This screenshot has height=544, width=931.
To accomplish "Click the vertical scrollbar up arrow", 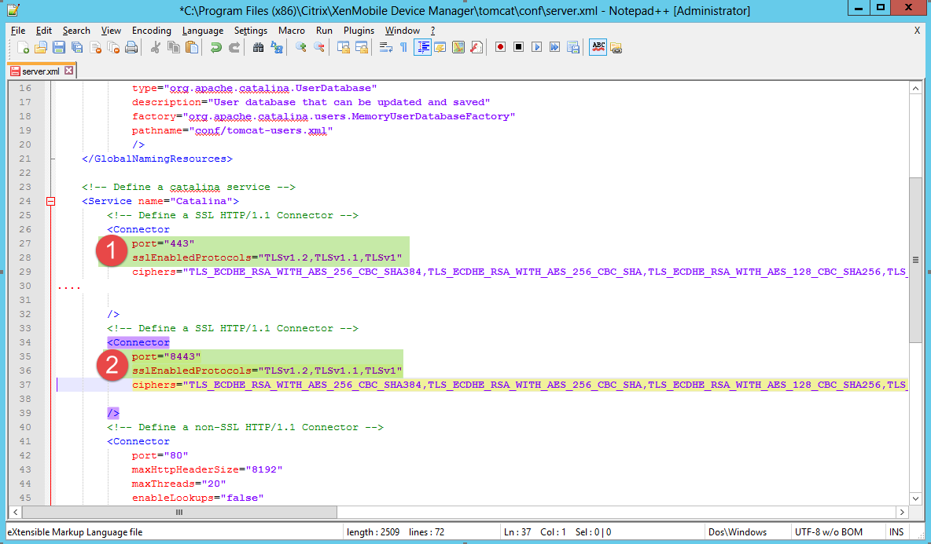I will pyautogui.click(x=915, y=88).
